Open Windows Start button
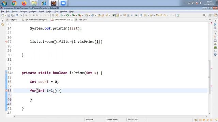Image resolution: width=218 pixels, height=122 pixels. pyautogui.click(x=4, y=3)
